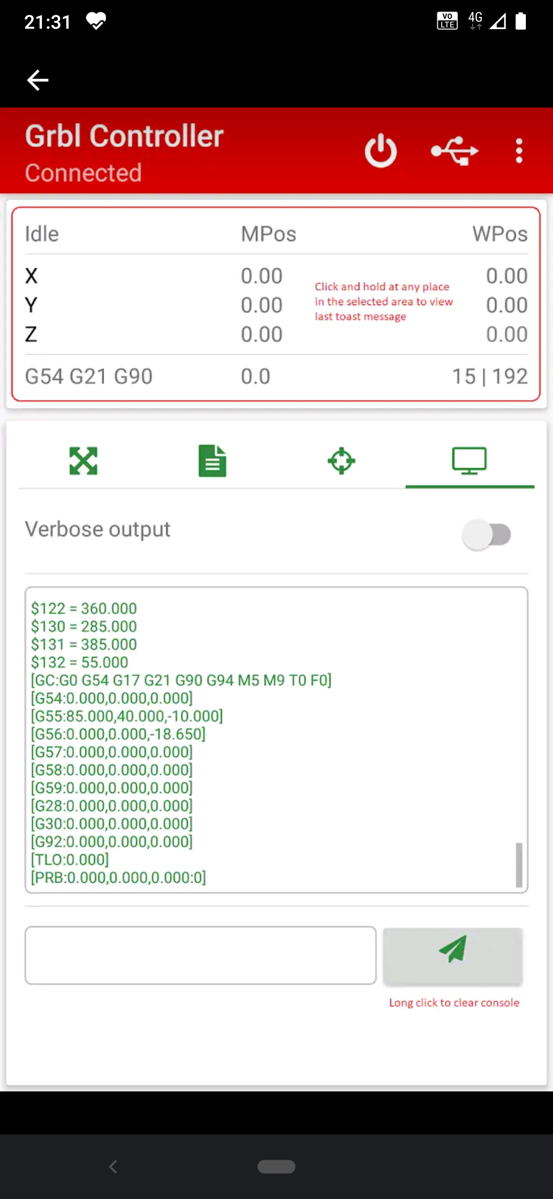Tap the Y axis label
This screenshot has height=1199, width=553.
coord(31,305)
